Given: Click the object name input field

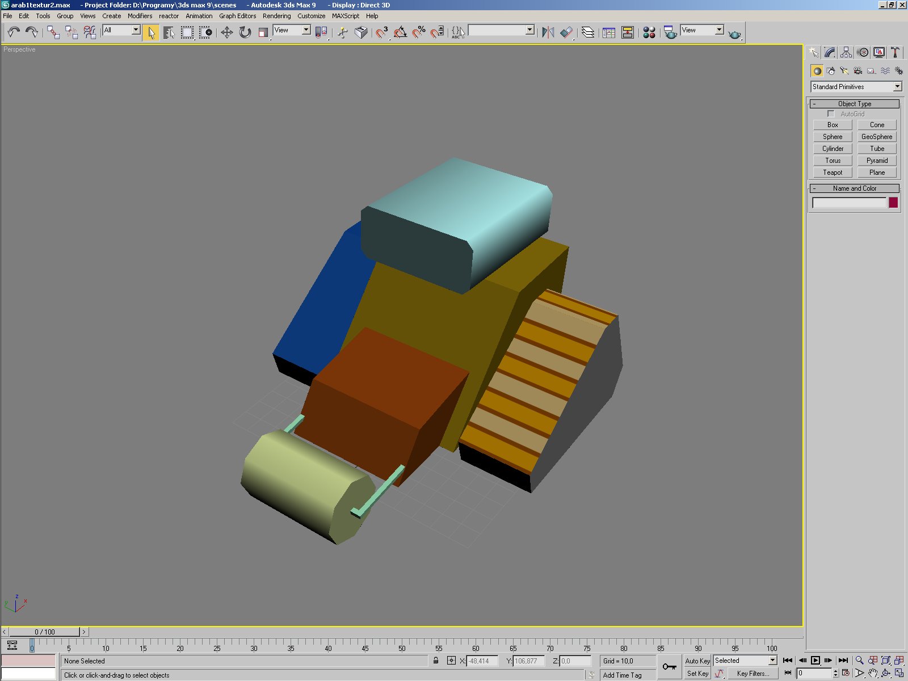Looking at the screenshot, I should [x=849, y=203].
